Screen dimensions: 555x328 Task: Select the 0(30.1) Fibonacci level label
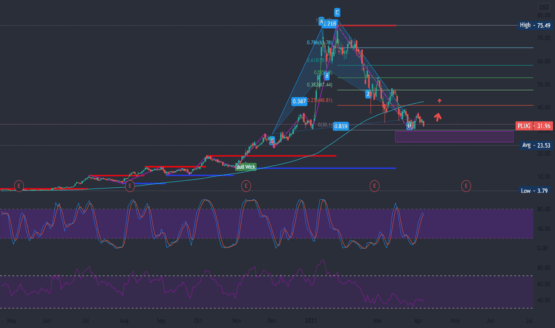(x=325, y=125)
